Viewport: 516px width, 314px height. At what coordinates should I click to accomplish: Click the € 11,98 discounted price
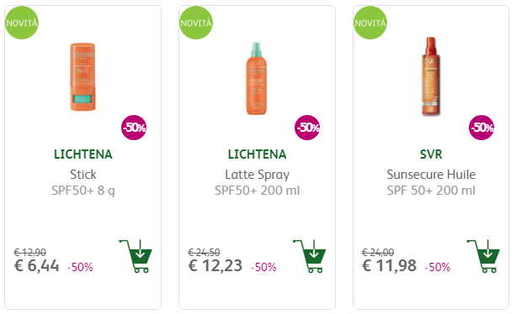[389, 265]
